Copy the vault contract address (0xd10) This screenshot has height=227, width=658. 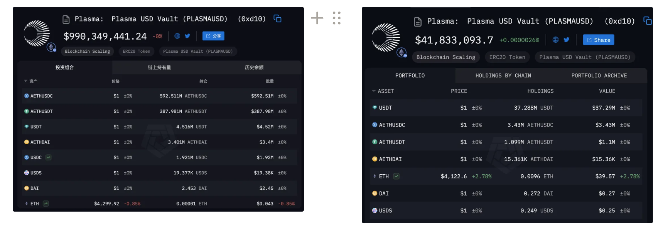point(277,18)
